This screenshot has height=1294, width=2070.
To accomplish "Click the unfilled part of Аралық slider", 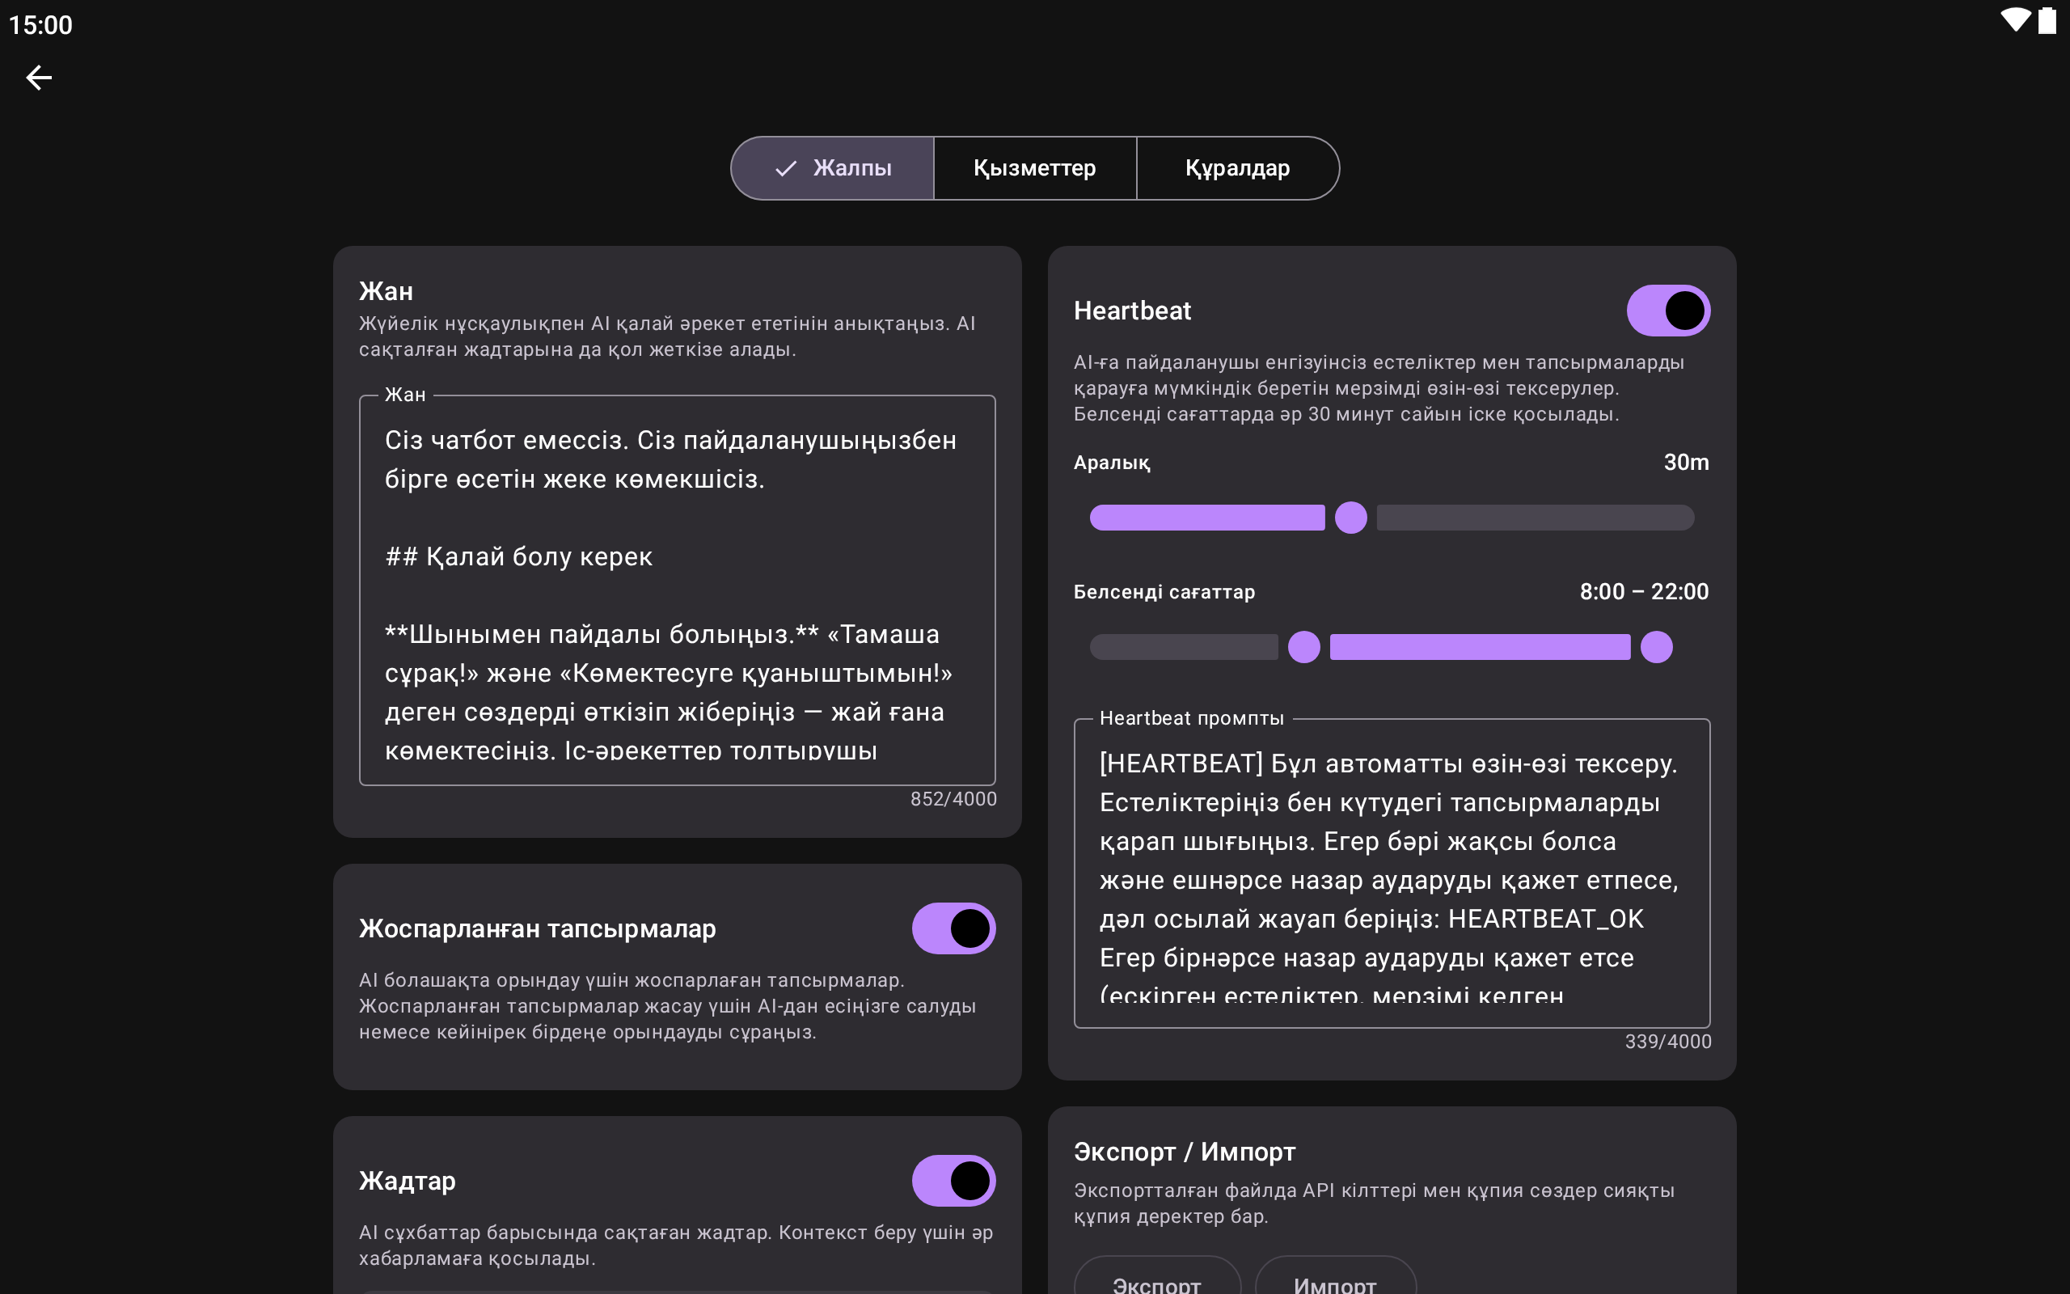I will click(x=1535, y=518).
